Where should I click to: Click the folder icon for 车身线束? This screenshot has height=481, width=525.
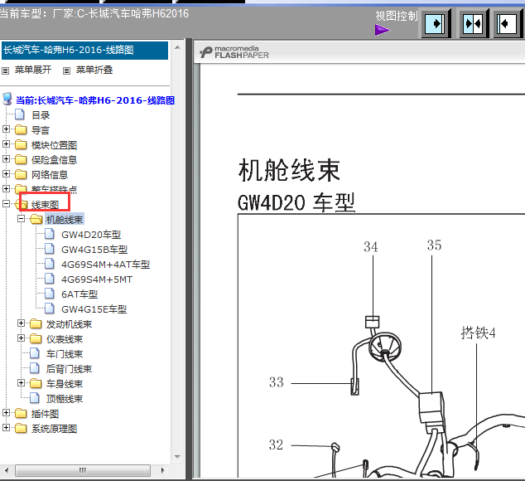pyautogui.click(x=36, y=384)
